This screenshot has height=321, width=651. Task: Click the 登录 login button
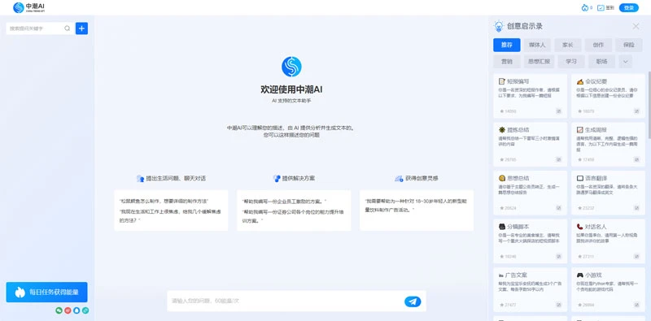tap(628, 7)
